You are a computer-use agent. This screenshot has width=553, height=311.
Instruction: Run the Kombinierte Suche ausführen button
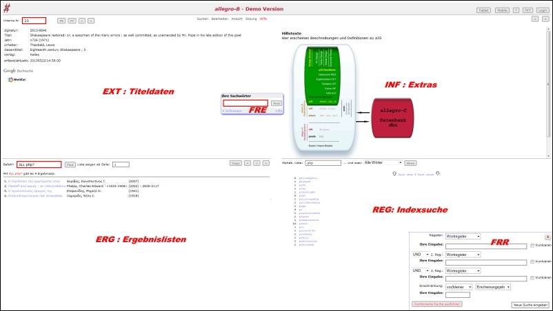437,304
